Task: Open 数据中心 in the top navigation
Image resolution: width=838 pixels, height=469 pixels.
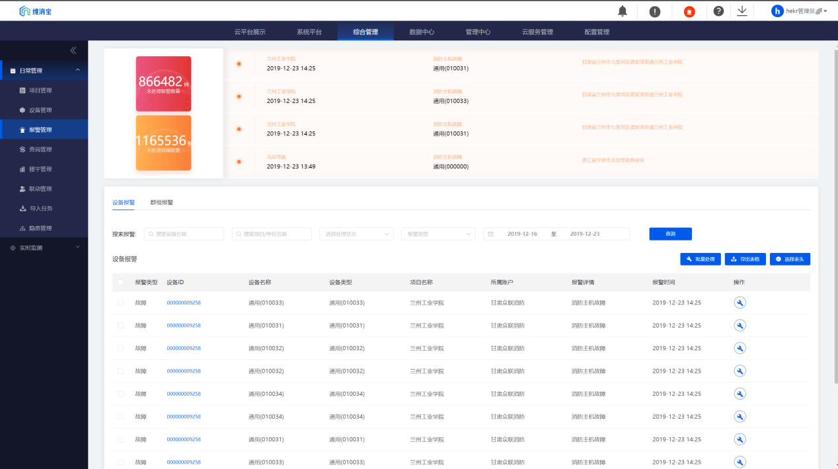Action: (x=422, y=32)
